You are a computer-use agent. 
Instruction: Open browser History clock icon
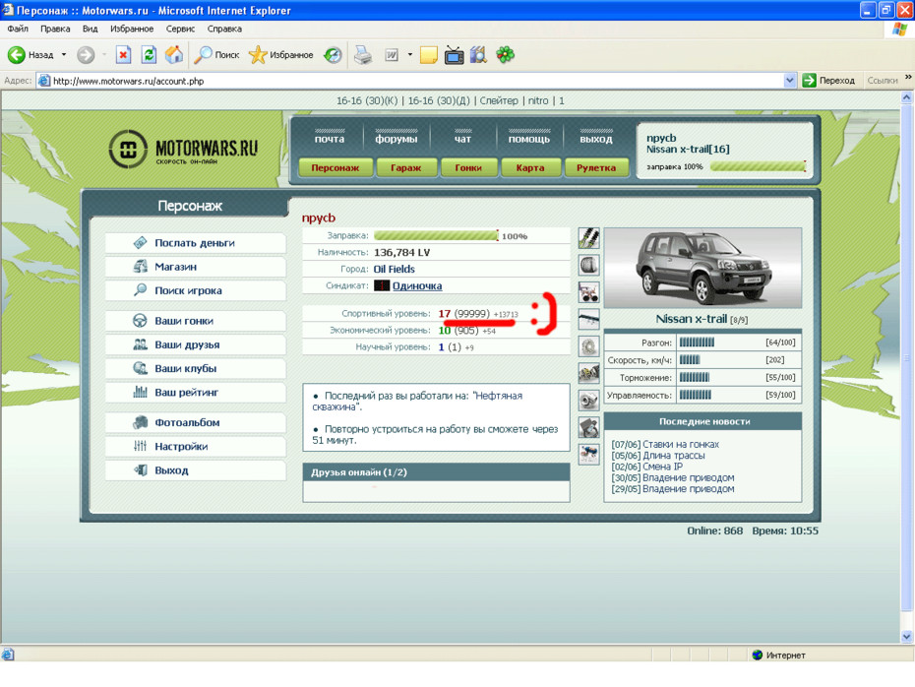click(x=333, y=55)
